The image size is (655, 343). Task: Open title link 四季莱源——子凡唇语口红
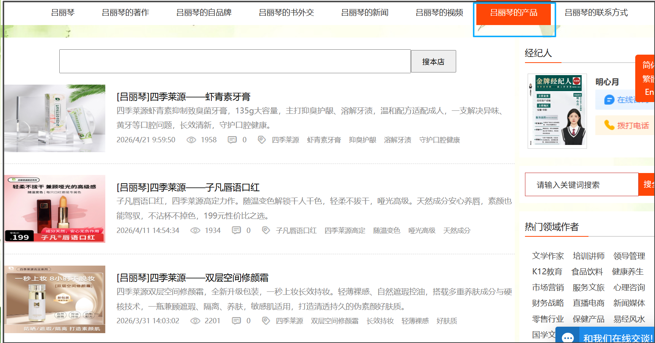click(x=188, y=187)
